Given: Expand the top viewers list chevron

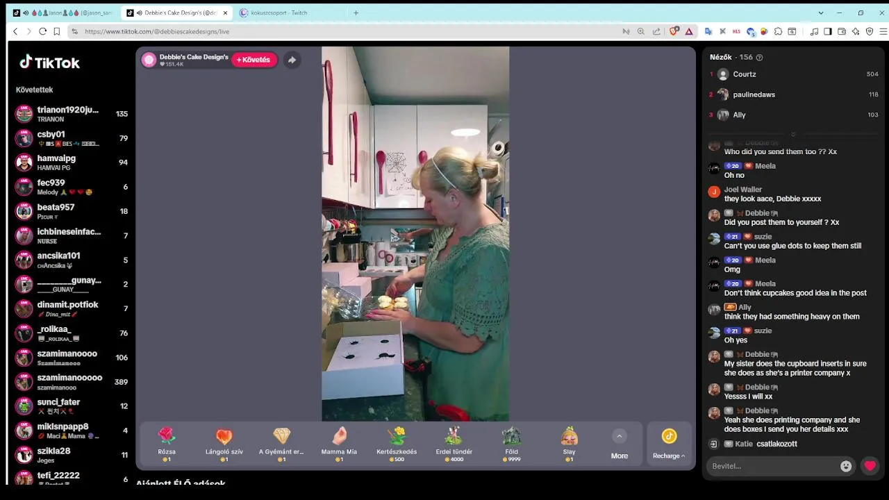Looking at the screenshot, I should tap(792, 134).
